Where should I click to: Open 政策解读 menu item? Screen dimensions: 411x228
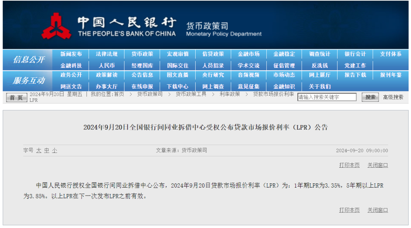click(107, 75)
